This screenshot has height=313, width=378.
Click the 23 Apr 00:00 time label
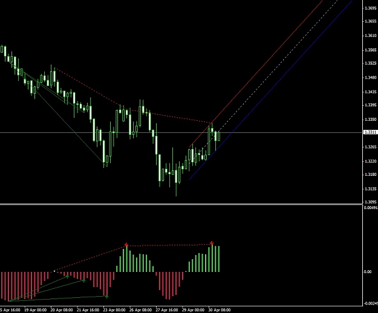[114, 310]
